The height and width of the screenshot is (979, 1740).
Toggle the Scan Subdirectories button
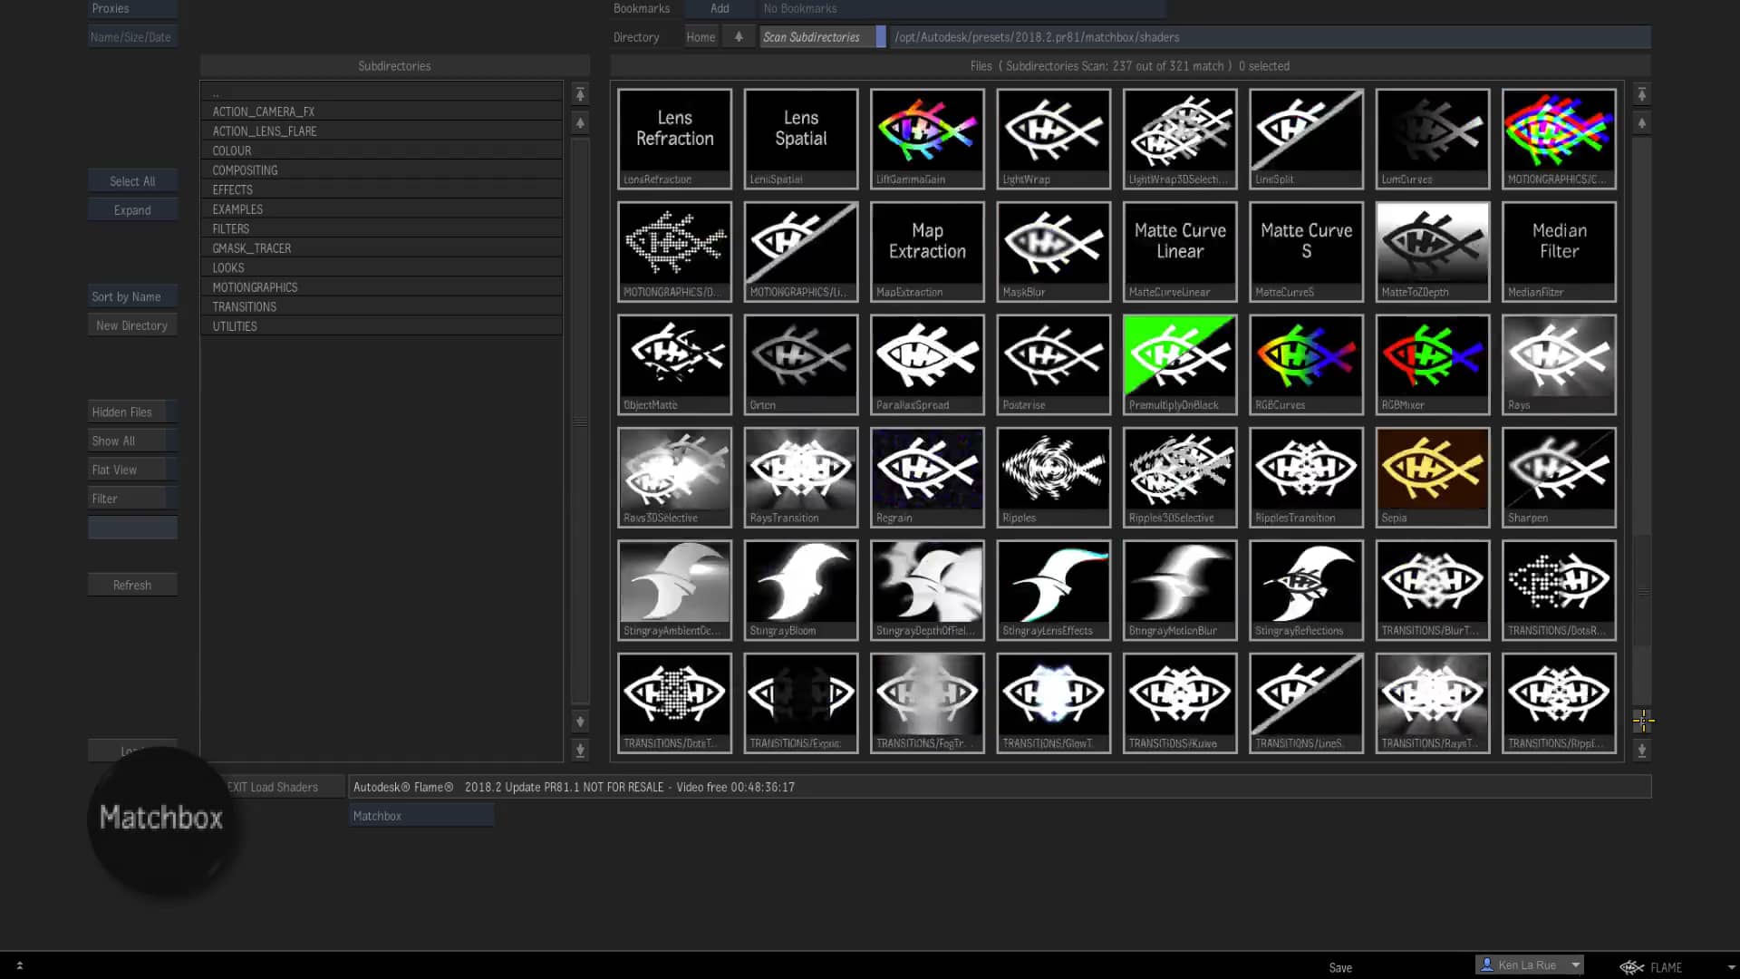click(x=822, y=37)
